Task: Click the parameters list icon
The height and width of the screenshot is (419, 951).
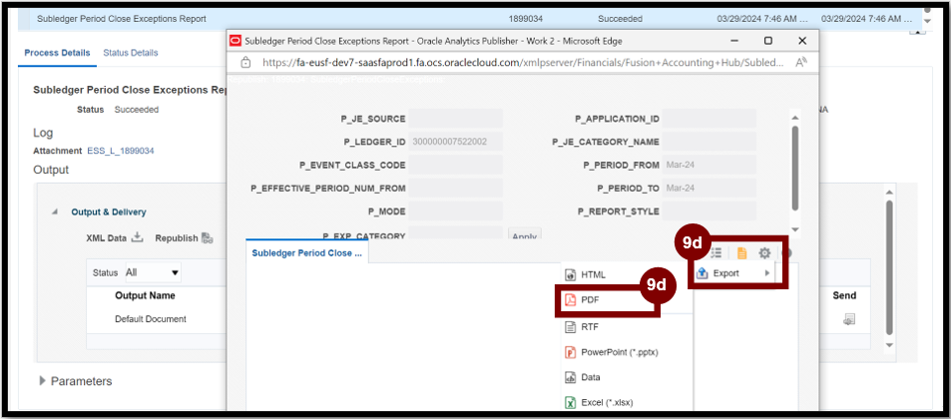Action: coord(716,252)
